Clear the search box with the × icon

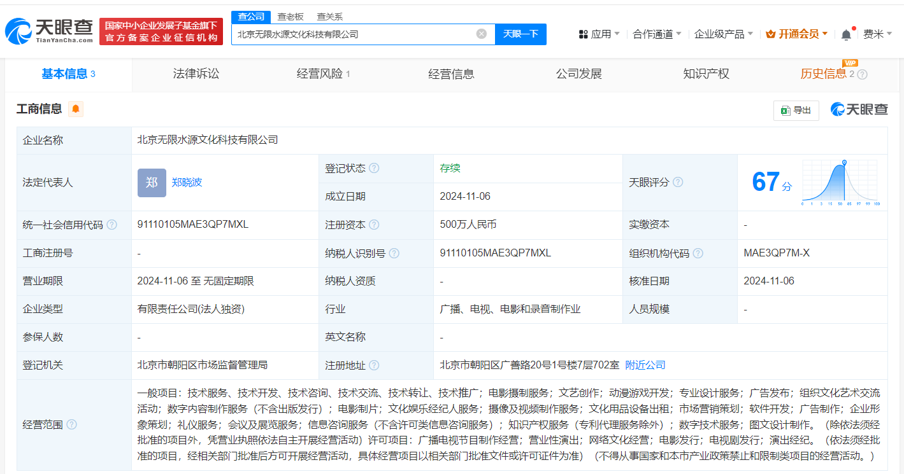click(x=481, y=34)
